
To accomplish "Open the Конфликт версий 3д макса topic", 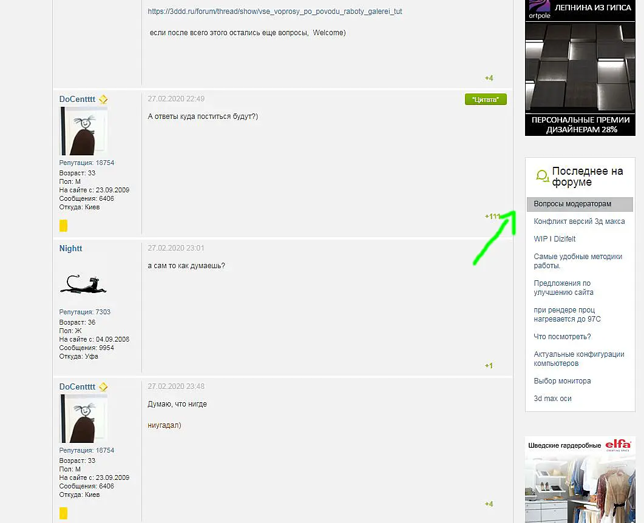I will (x=579, y=221).
